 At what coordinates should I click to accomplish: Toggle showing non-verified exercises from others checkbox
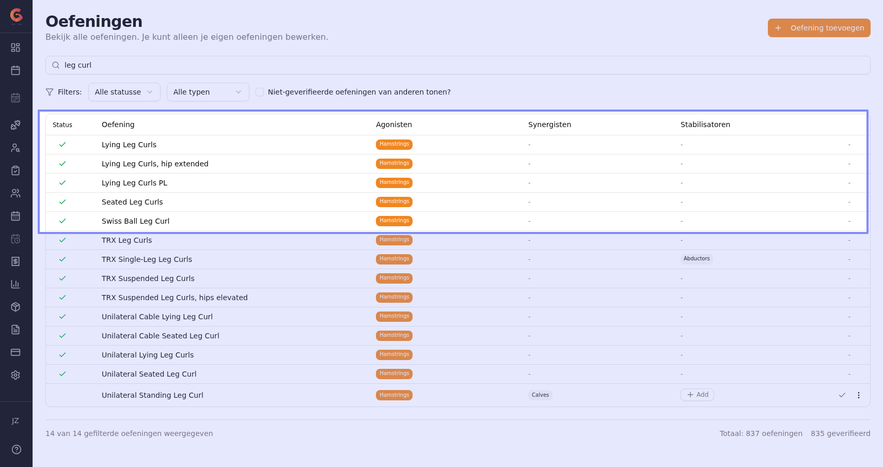pos(260,92)
